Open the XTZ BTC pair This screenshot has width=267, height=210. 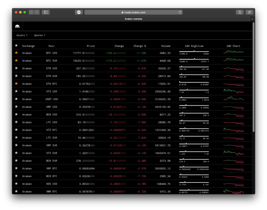coord(52,130)
